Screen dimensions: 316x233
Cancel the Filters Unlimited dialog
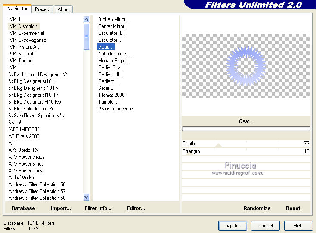pos(266,226)
